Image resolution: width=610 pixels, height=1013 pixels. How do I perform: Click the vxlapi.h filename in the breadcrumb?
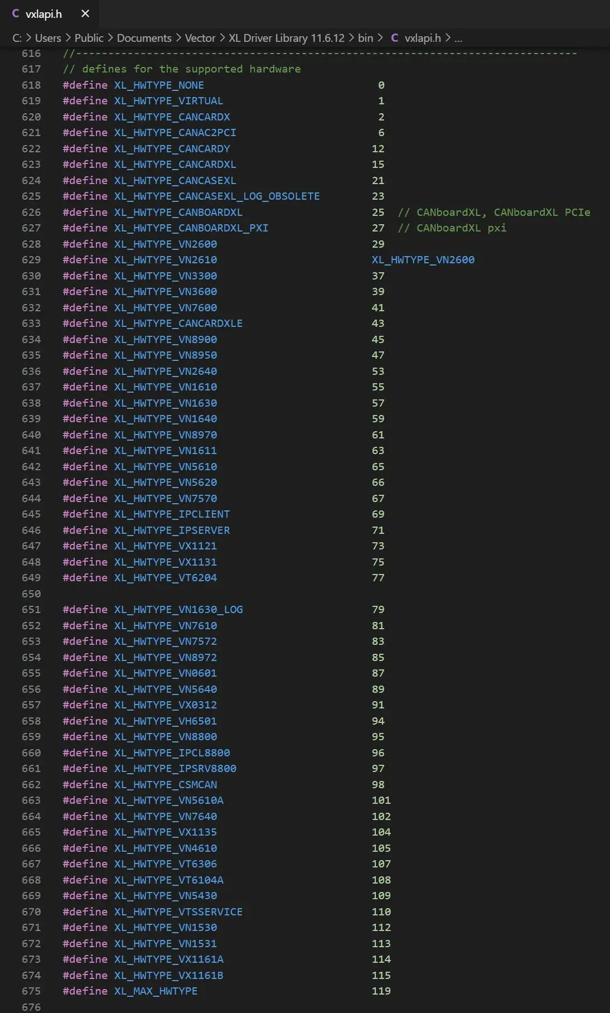(422, 38)
